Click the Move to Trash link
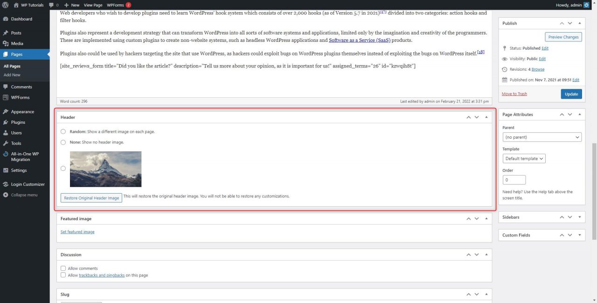597x303 pixels. click(x=514, y=94)
